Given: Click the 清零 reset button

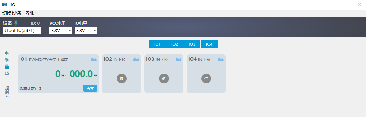Looking at the screenshot, I should (90, 88).
